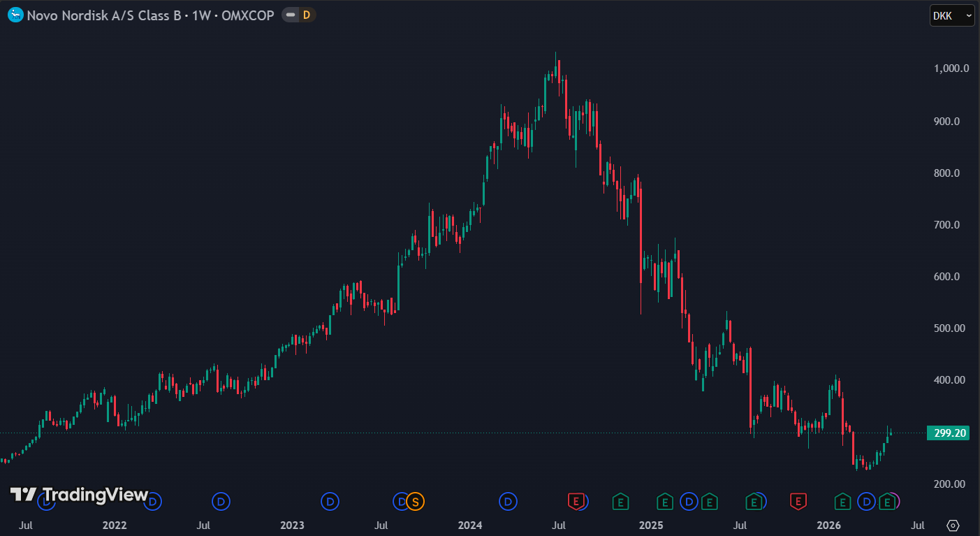Click the 2023 time axis label
Screen dimensions: 980x536
pos(292,525)
